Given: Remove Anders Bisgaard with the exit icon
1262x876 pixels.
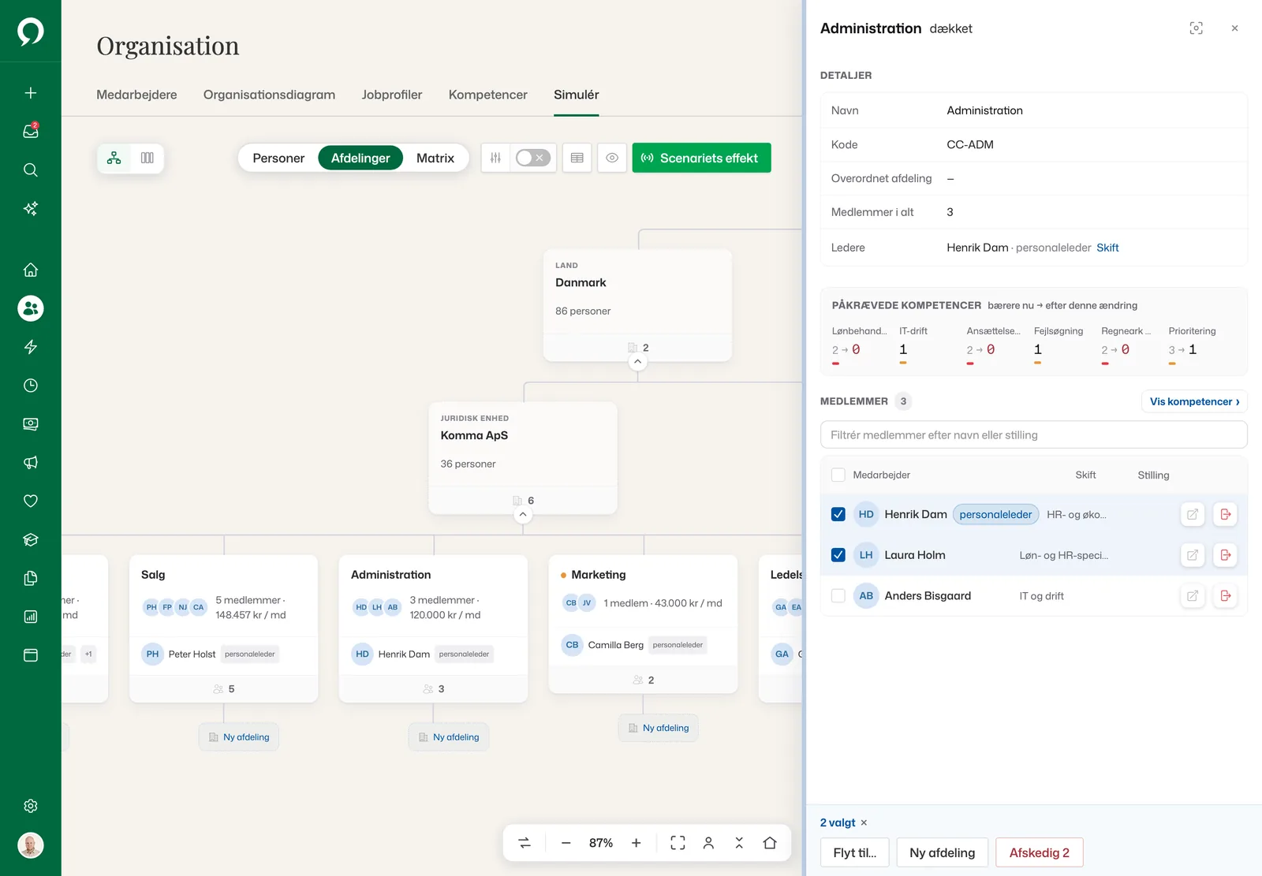Looking at the screenshot, I should pos(1226,596).
